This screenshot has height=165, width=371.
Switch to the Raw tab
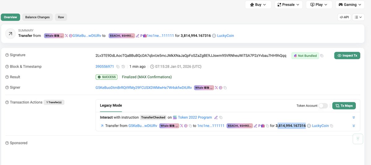pyautogui.click(x=61, y=17)
